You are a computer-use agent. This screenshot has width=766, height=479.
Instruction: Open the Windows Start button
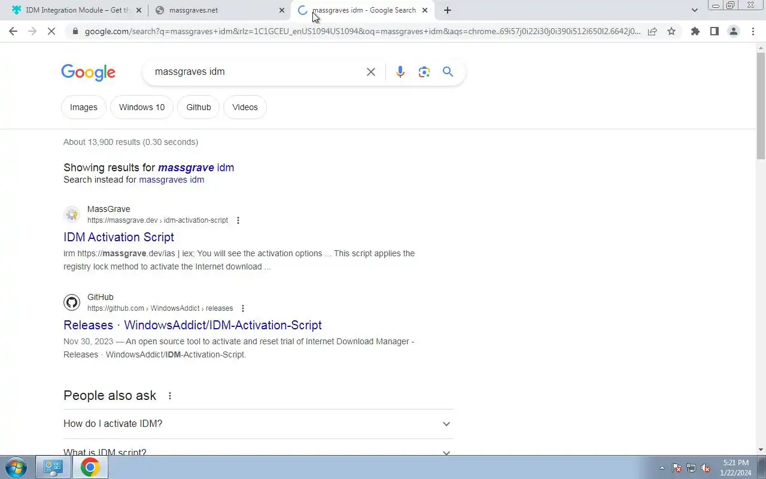coord(16,467)
